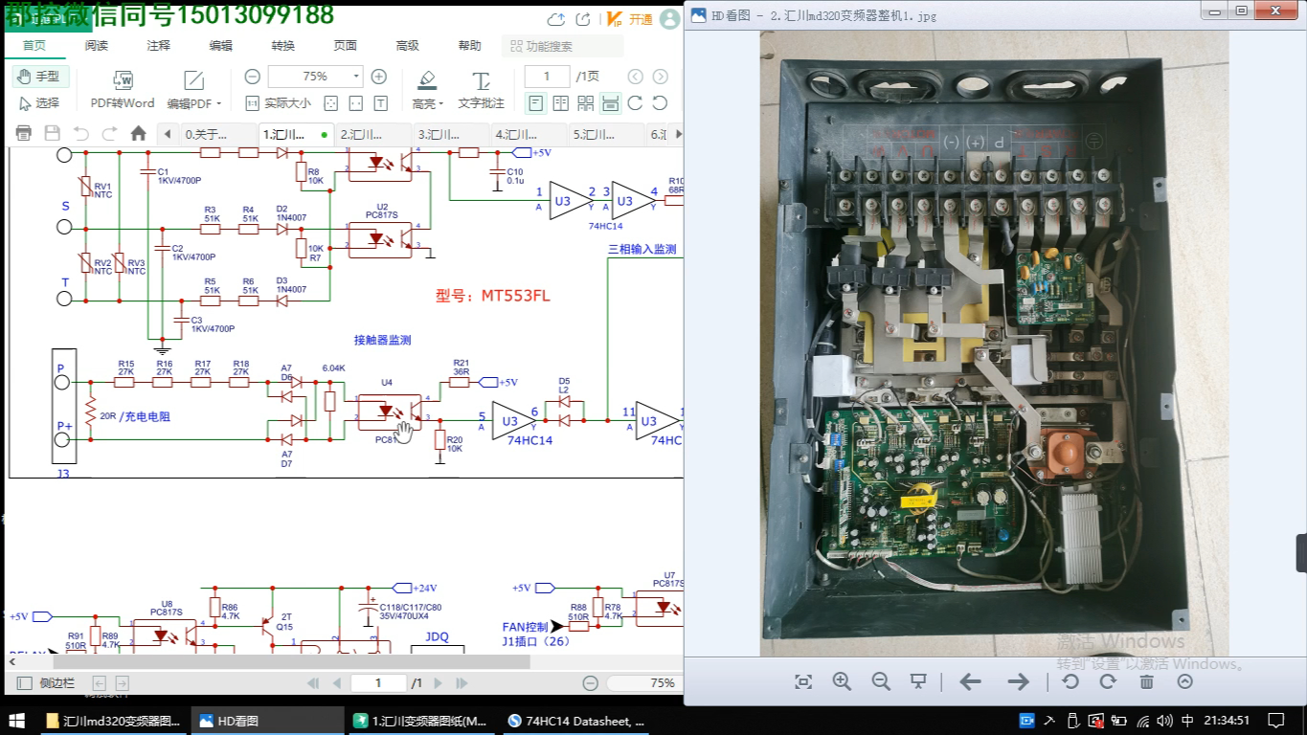Image resolution: width=1307 pixels, height=735 pixels.
Task: Toggle the 侧边栏 sidebar panel
Action: click(x=46, y=683)
